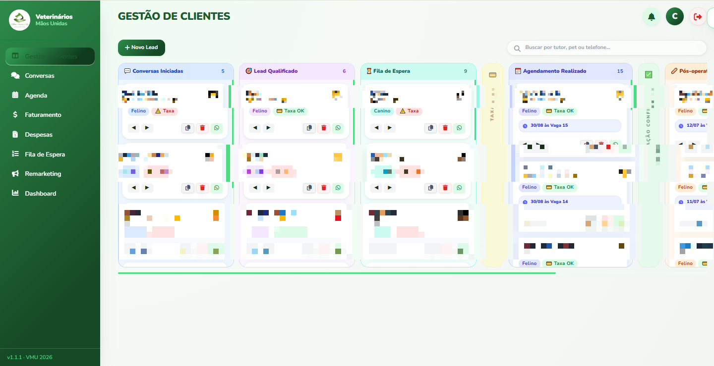The width and height of the screenshot is (714, 366).
Task: Delete the Taxa OK card in Lead Qualificado
Action: [x=324, y=128]
